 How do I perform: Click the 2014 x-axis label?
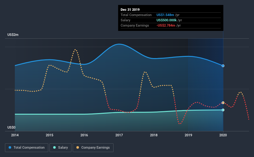[x=15, y=135]
